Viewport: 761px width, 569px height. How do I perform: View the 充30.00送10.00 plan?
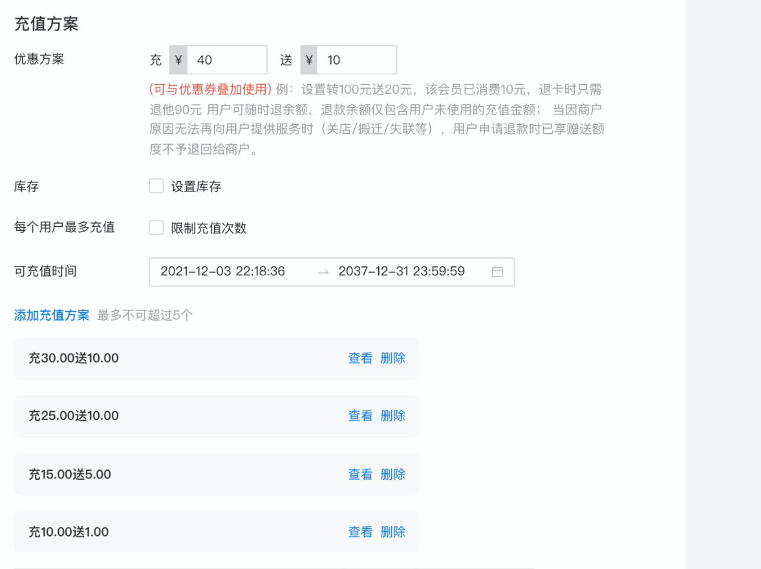pos(360,358)
